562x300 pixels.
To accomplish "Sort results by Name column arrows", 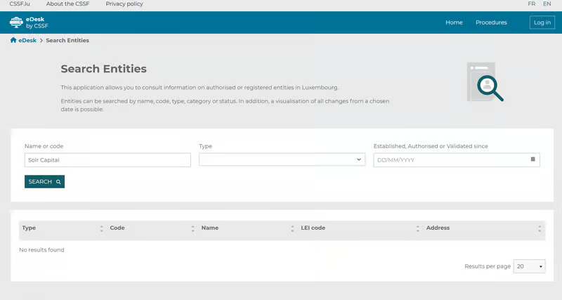I will 292,228.
